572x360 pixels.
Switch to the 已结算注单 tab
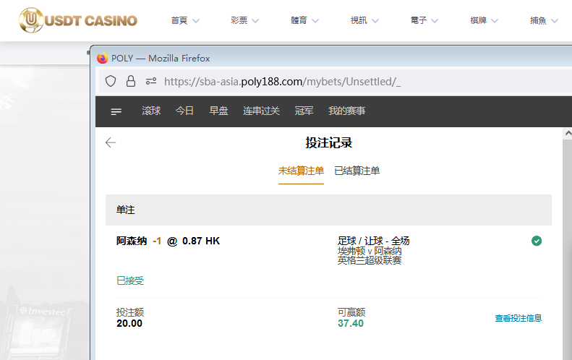pos(357,171)
